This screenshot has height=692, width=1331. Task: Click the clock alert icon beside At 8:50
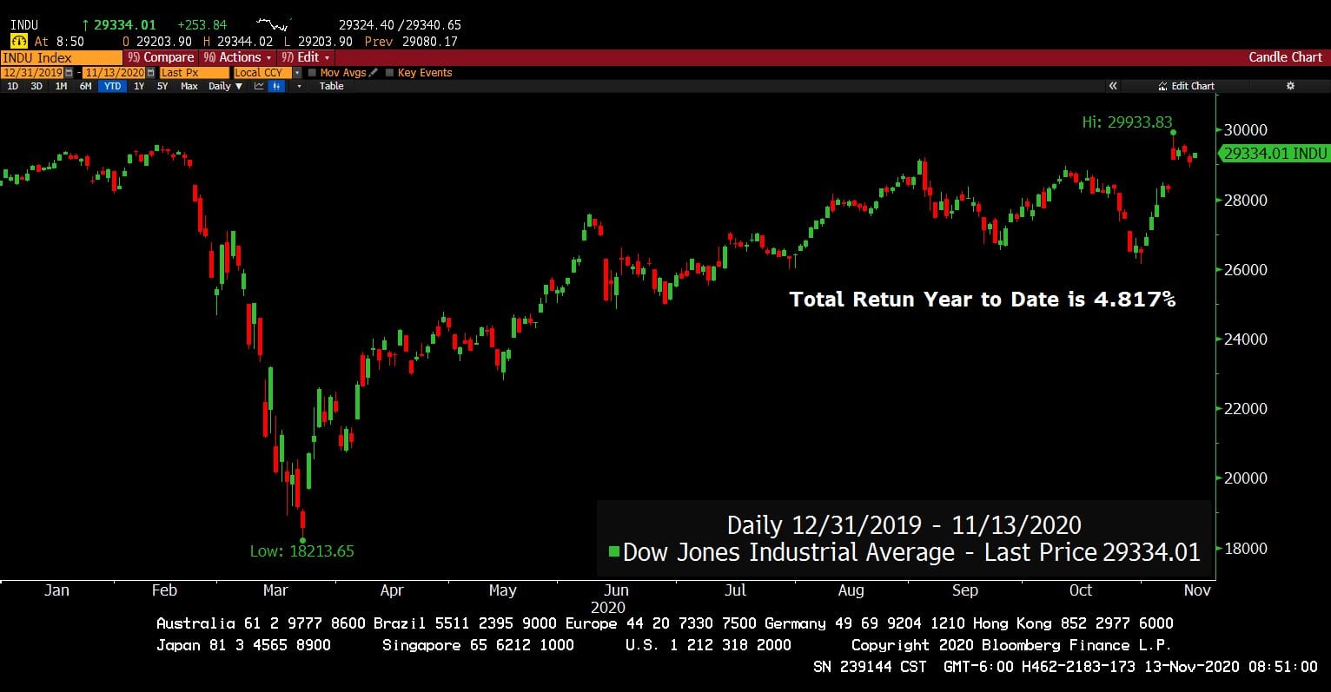click(19, 41)
